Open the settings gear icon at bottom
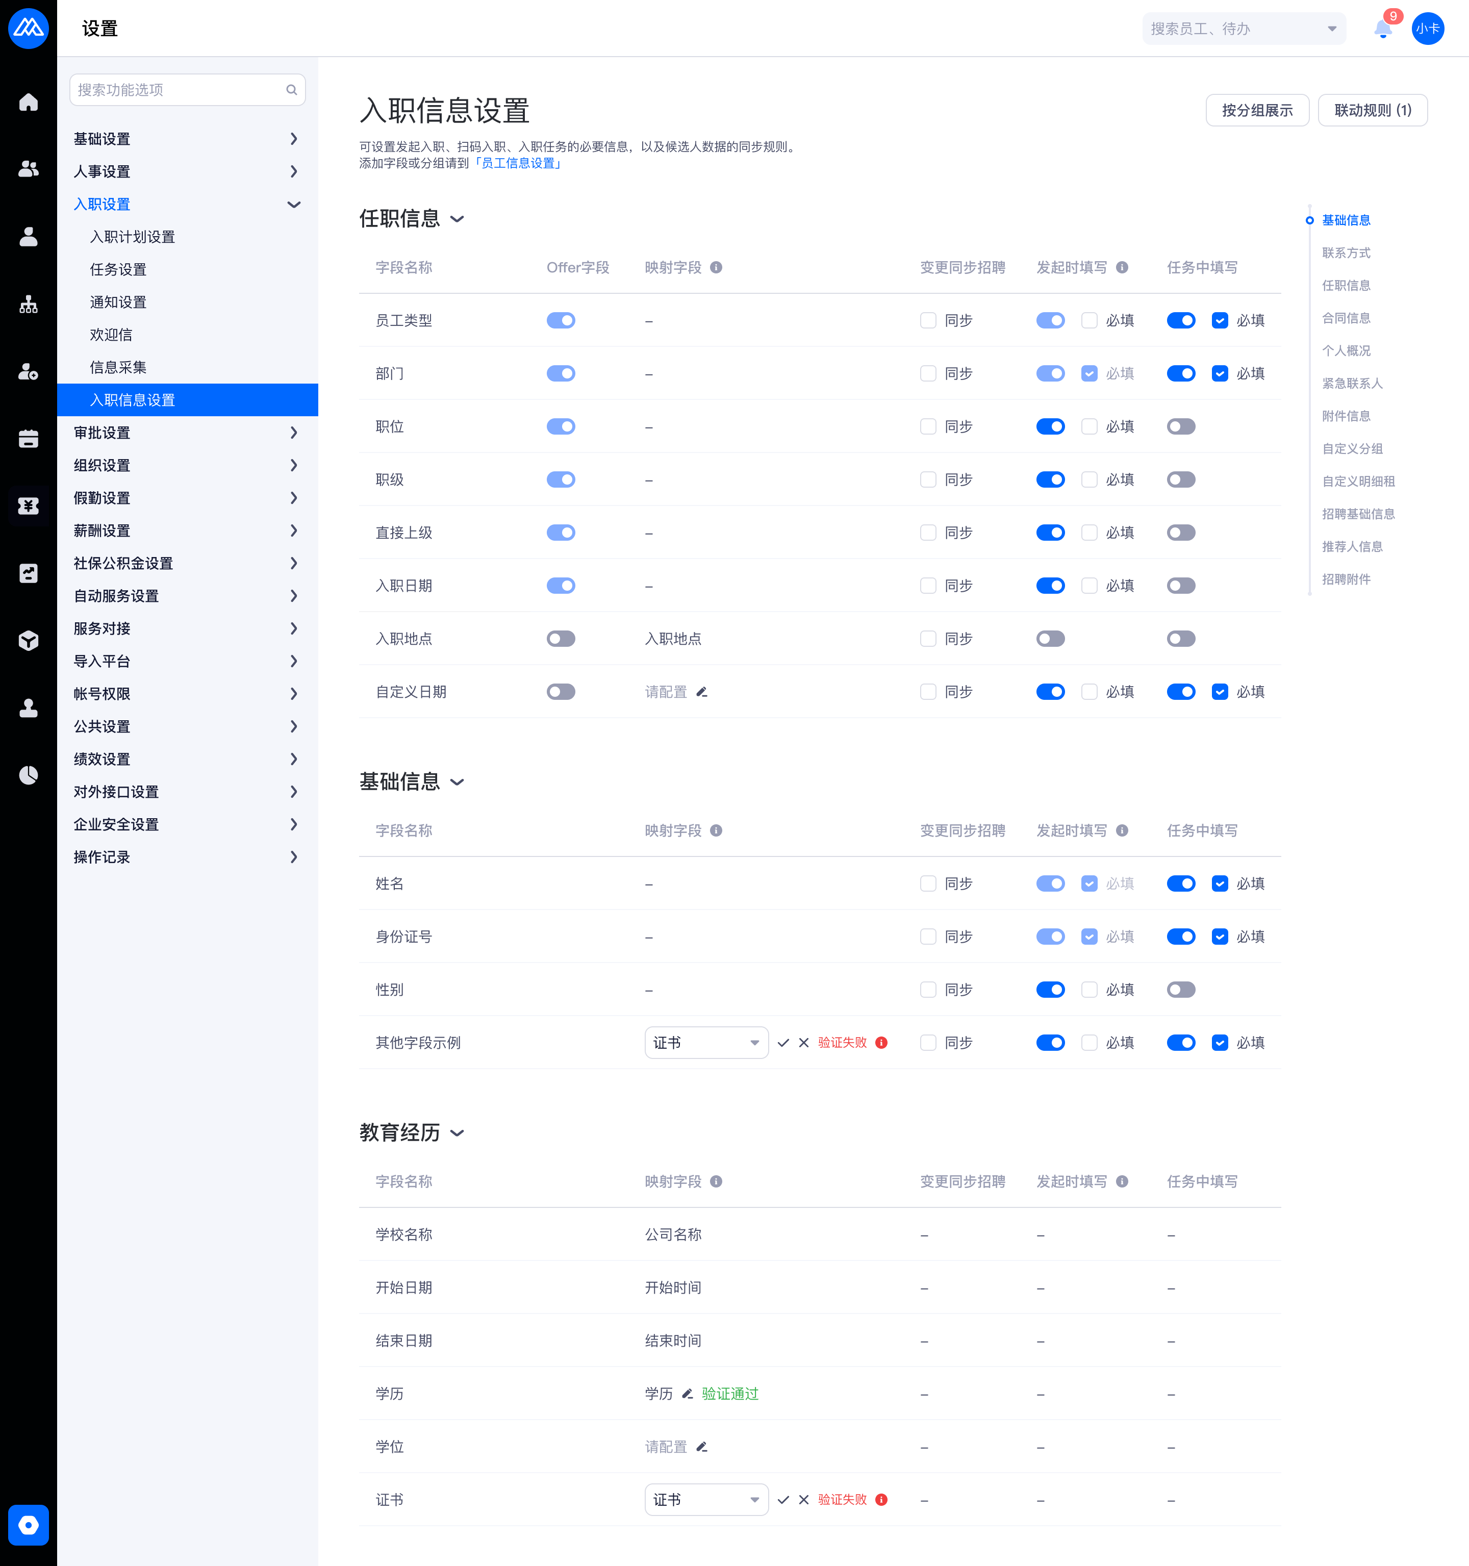1469x1566 pixels. tap(29, 1525)
